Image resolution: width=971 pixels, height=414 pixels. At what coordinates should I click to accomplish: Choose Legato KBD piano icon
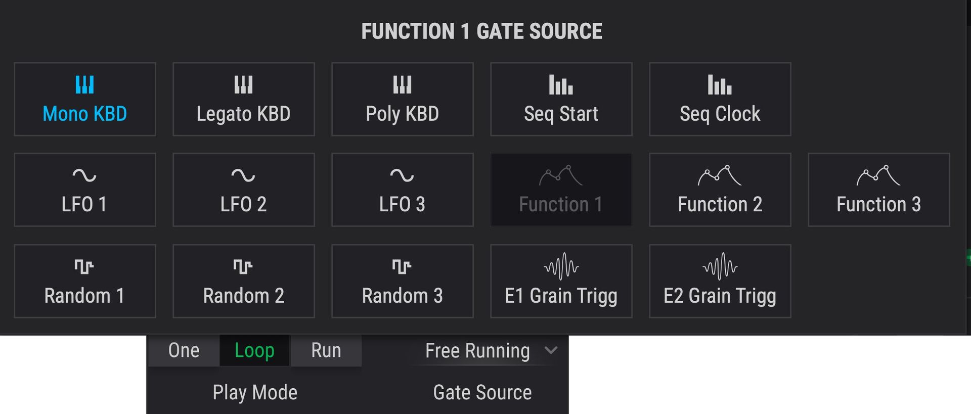tap(243, 84)
